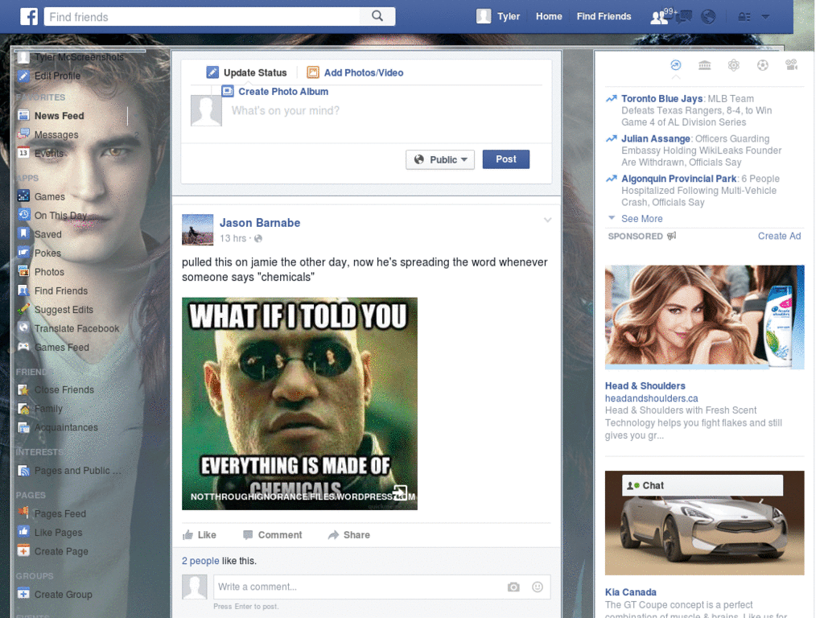Image resolution: width=824 pixels, height=618 pixels.
Task: Open friend requests icon in top bar
Action: point(659,18)
